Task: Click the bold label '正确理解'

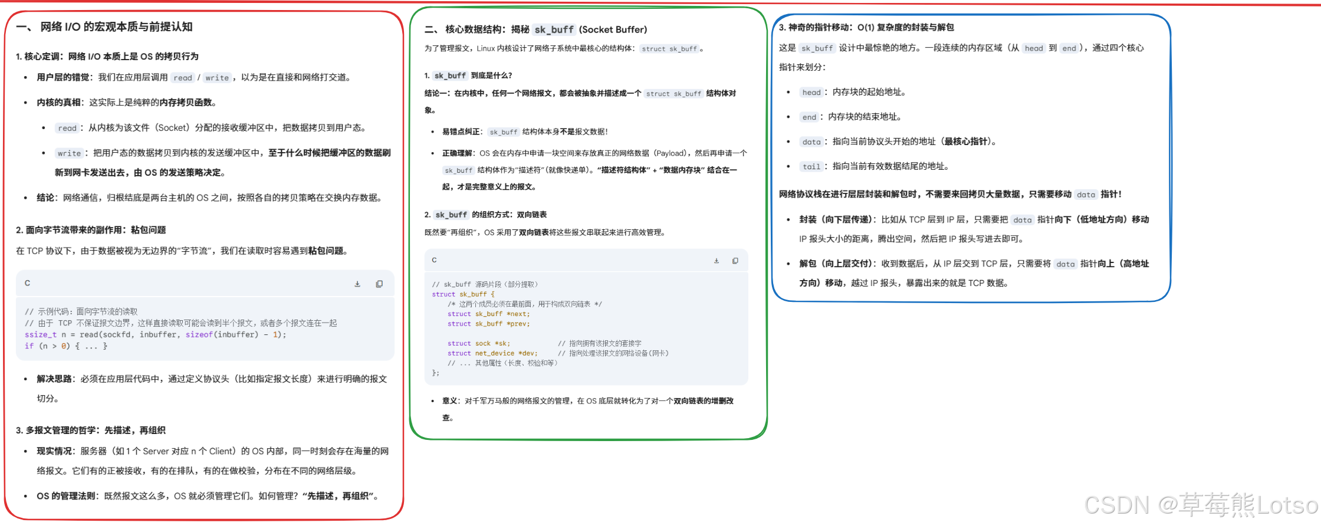Action: (x=458, y=153)
